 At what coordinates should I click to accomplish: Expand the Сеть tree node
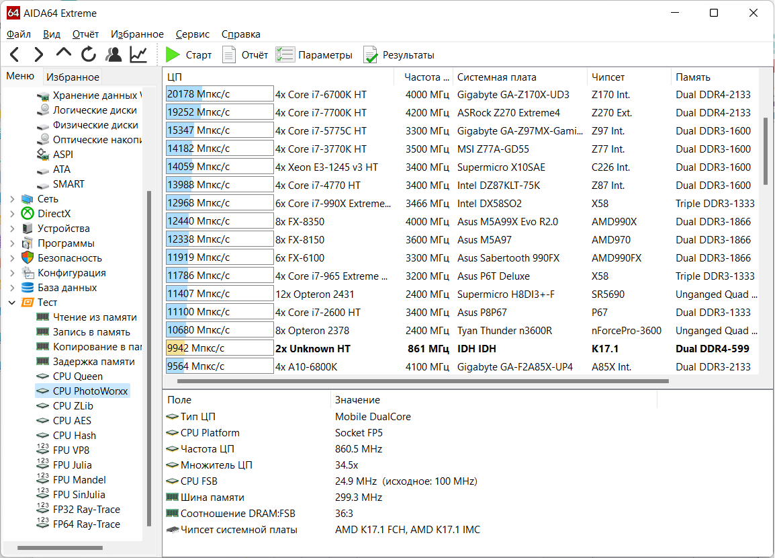(12, 199)
